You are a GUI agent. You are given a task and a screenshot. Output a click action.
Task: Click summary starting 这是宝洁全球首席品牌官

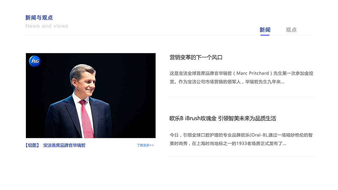tap(242, 78)
